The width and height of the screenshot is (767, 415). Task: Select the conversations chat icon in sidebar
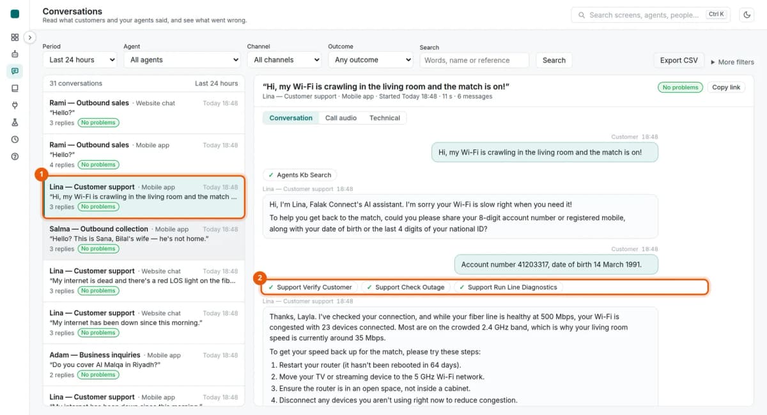coord(15,71)
